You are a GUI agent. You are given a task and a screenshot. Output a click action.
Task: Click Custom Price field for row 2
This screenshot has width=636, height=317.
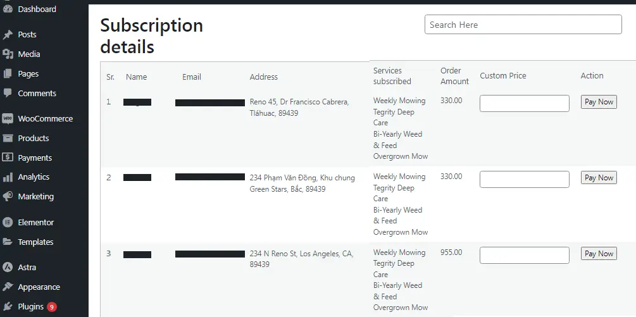(525, 179)
